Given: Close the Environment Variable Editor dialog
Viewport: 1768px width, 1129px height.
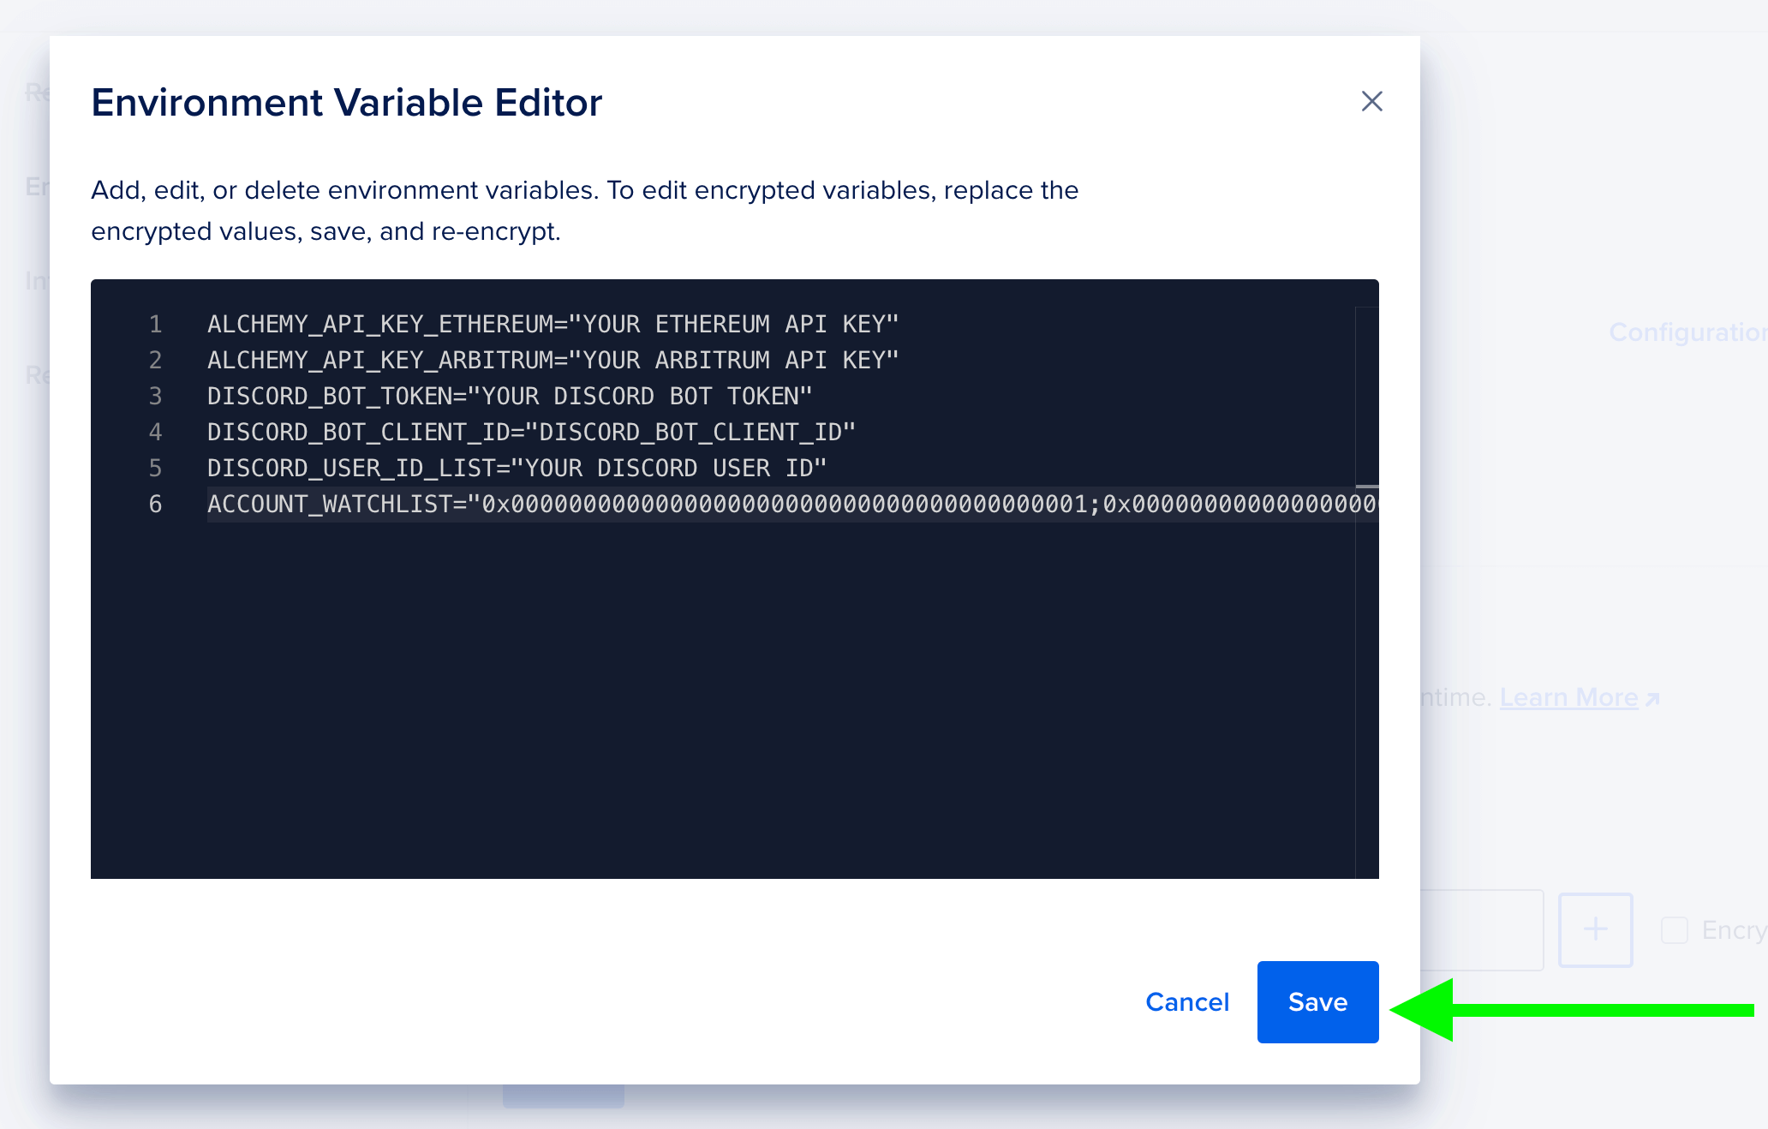Looking at the screenshot, I should [x=1371, y=101].
